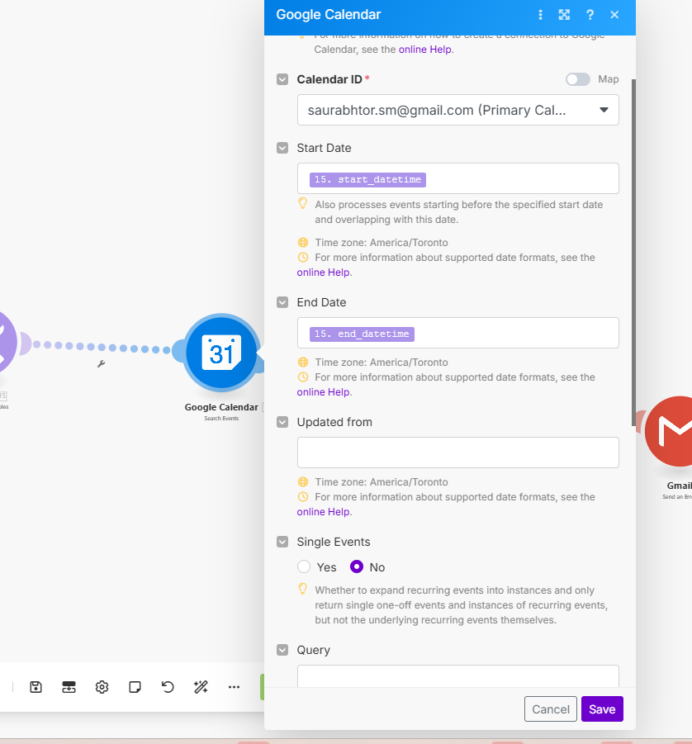Click the End Date input field
Image resolution: width=692 pixels, height=744 pixels.
click(458, 333)
